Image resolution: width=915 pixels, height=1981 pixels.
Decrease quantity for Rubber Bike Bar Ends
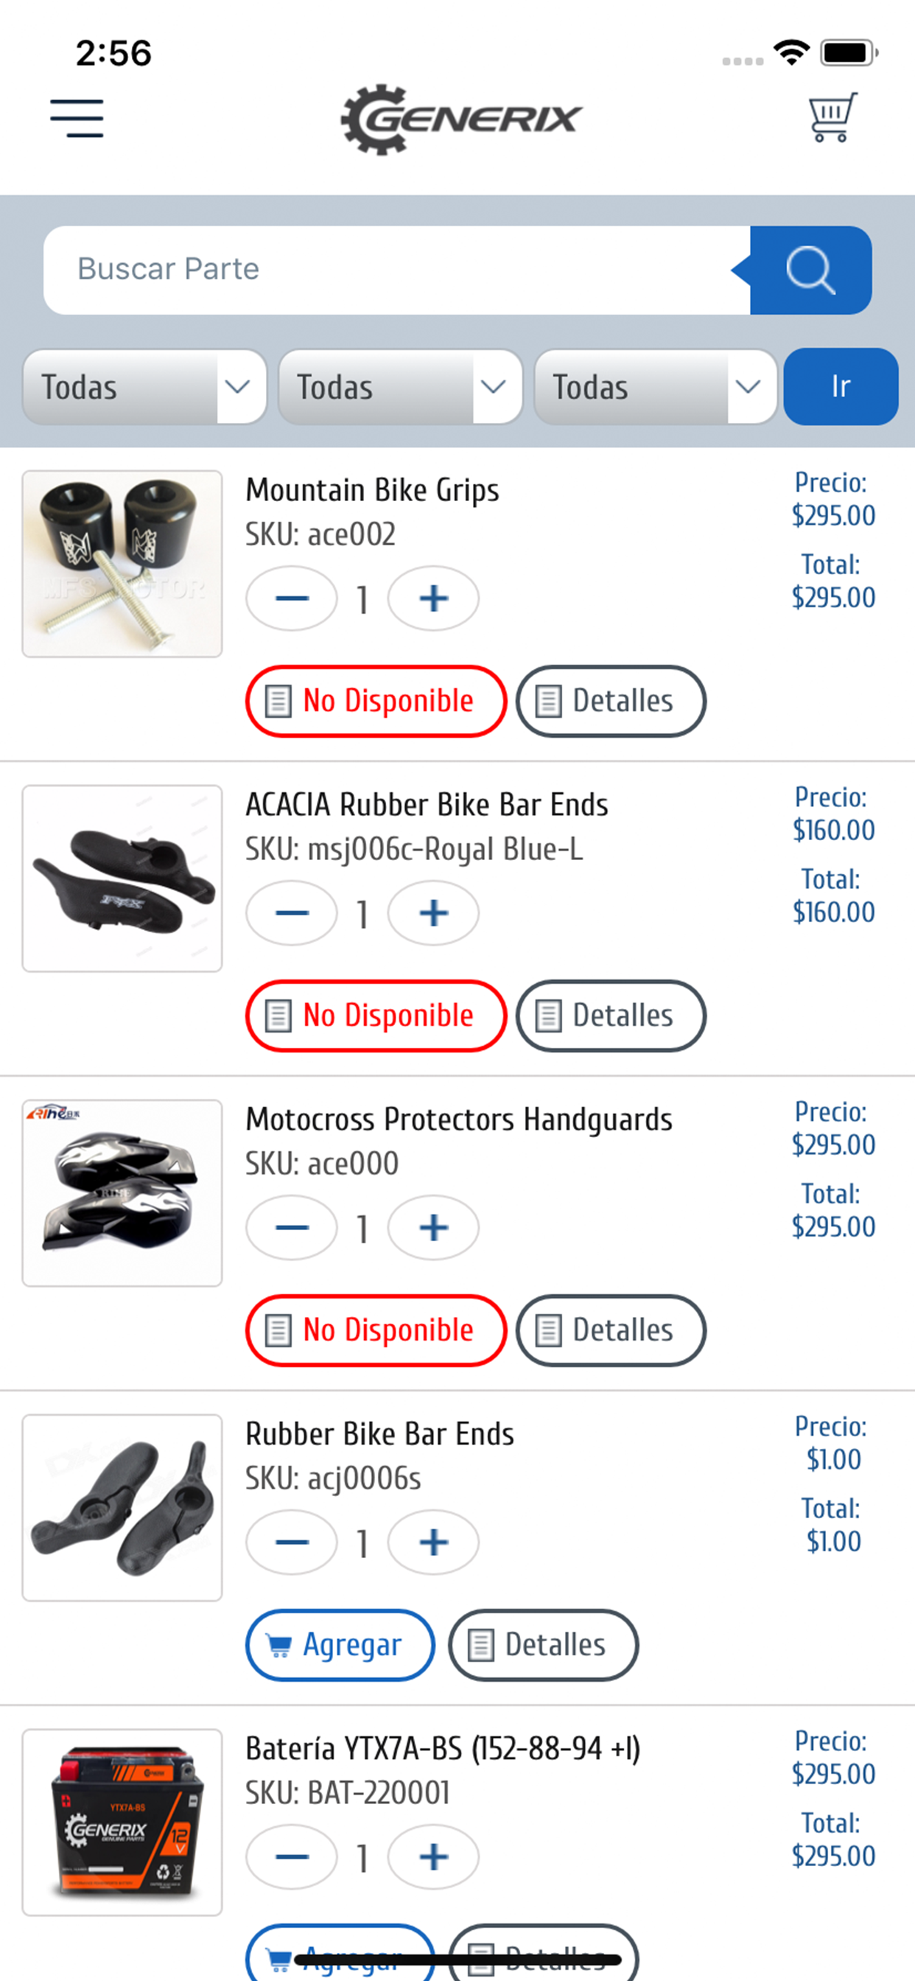point(292,1542)
